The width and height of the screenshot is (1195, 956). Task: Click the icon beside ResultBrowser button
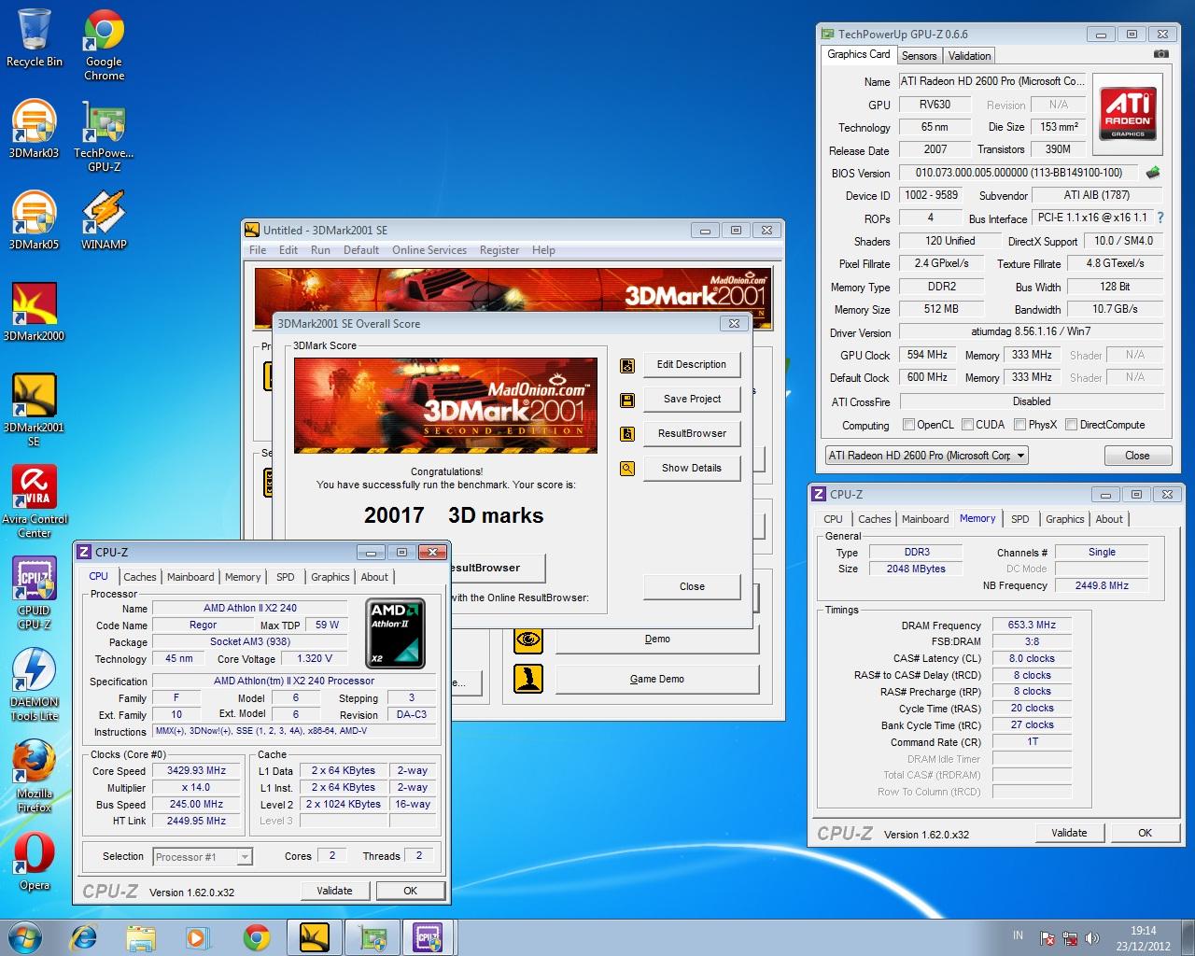[x=627, y=434]
